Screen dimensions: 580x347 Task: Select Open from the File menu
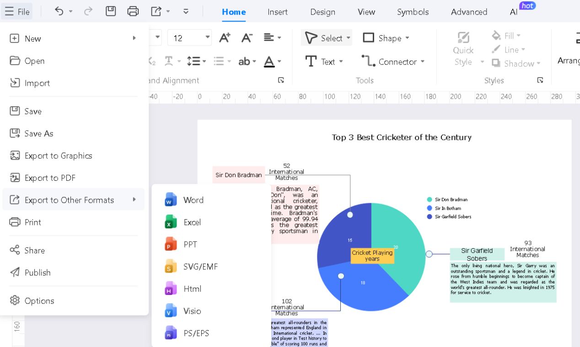[x=74, y=61]
